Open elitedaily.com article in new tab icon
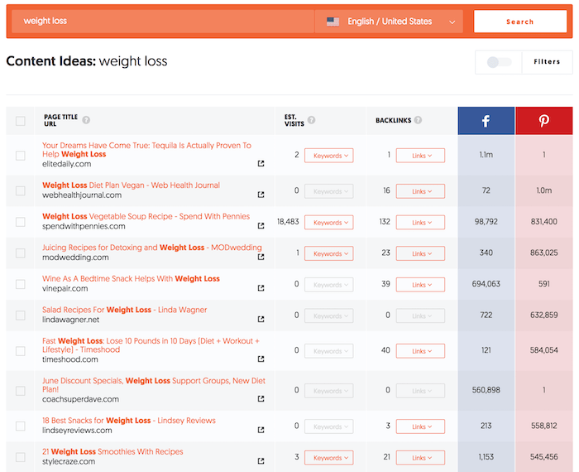This screenshot has width=579, height=472. 261,163
